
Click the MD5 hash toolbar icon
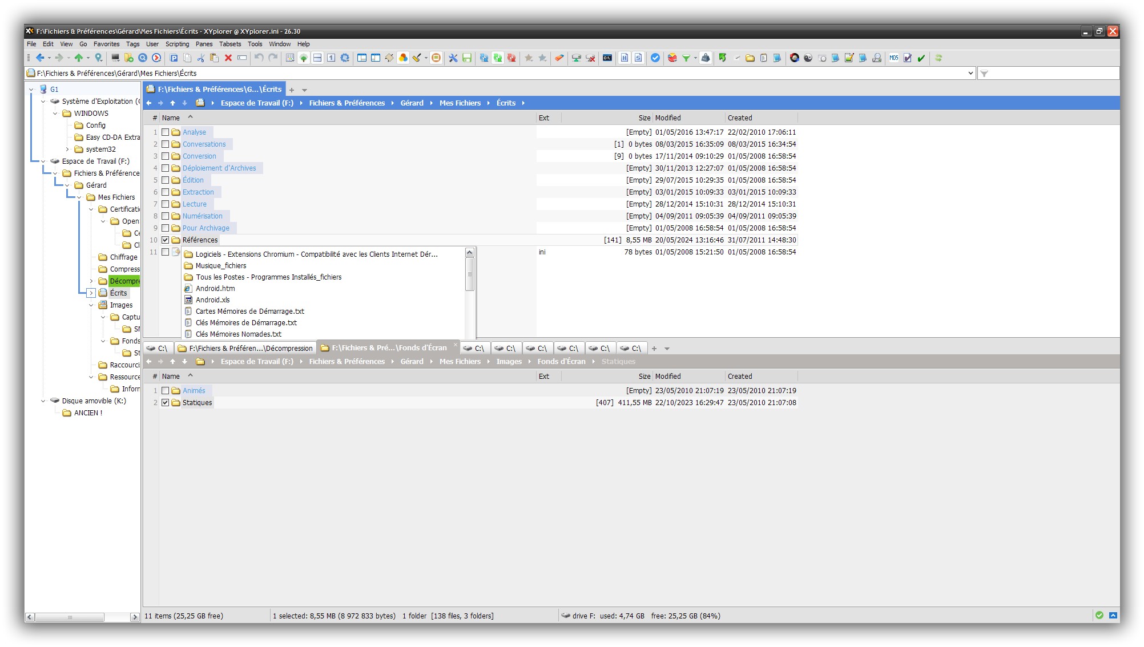(893, 58)
